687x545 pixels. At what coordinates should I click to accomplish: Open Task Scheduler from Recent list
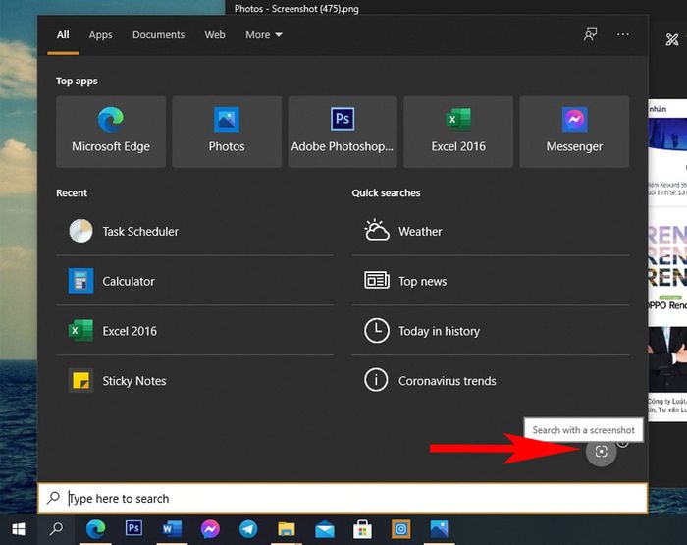click(194, 231)
